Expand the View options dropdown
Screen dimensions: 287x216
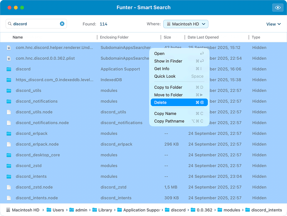click(x=273, y=24)
